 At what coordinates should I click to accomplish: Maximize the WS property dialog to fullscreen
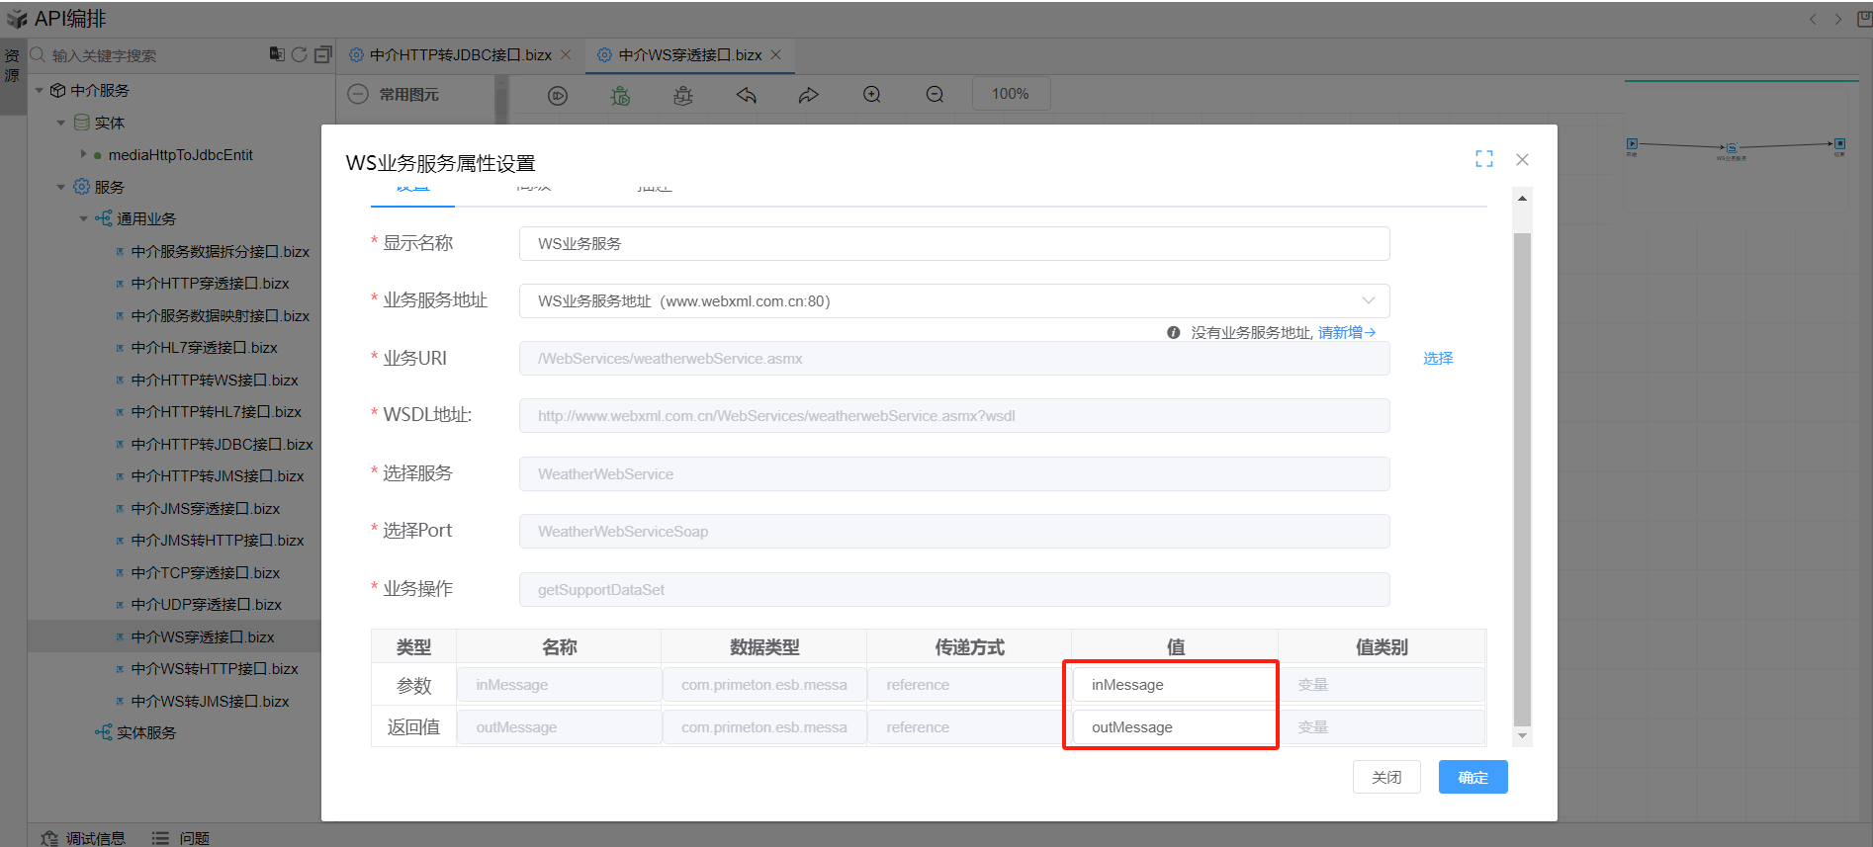pyautogui.click(x=1483, y=159)
